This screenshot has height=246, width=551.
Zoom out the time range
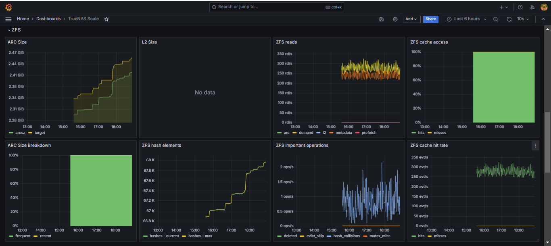(x=496, y=19)
